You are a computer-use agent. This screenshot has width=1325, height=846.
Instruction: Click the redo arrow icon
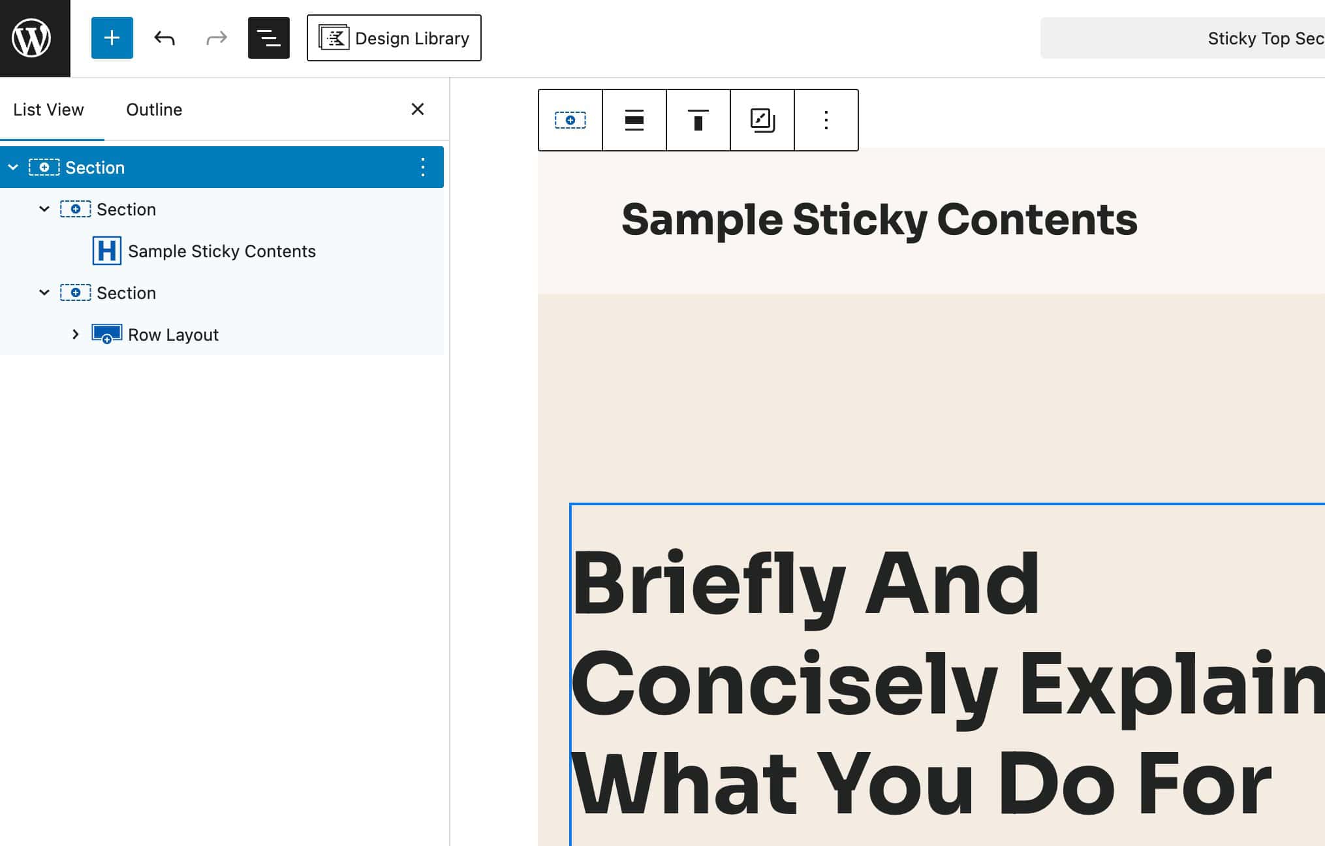[x=215, y=38]
